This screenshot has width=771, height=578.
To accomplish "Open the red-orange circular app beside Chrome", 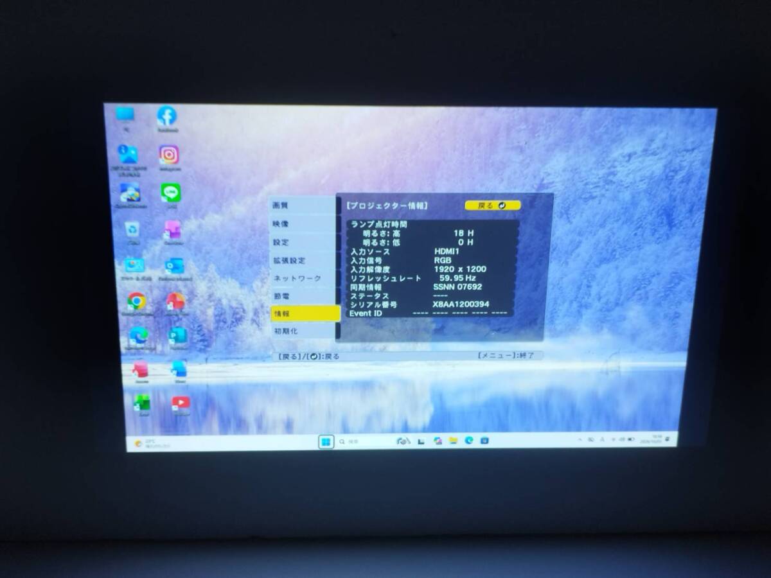I will [175, 301].
